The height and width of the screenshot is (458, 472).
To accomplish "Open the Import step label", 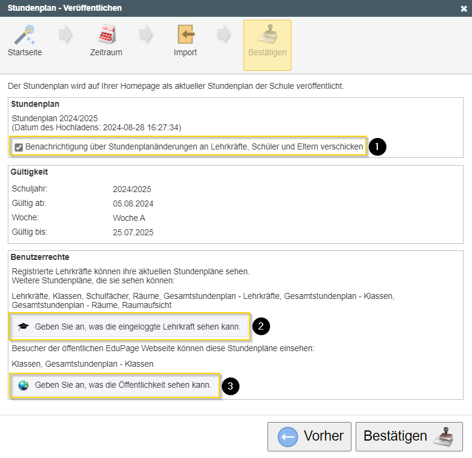I will 185,52.
